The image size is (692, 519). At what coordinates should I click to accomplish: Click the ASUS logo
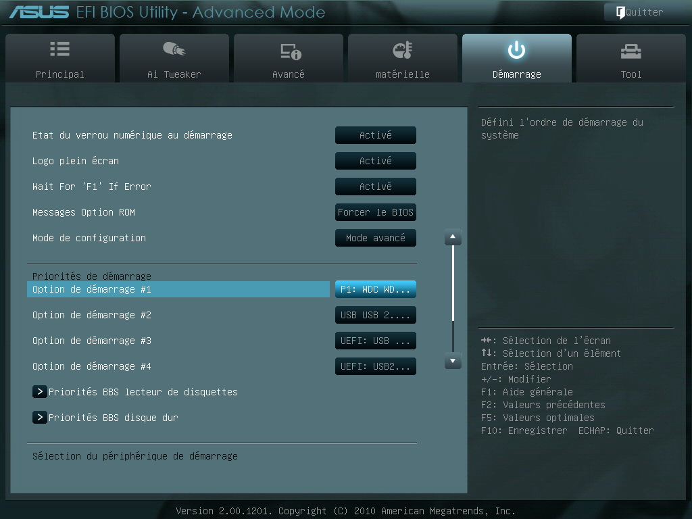(39, 12)
